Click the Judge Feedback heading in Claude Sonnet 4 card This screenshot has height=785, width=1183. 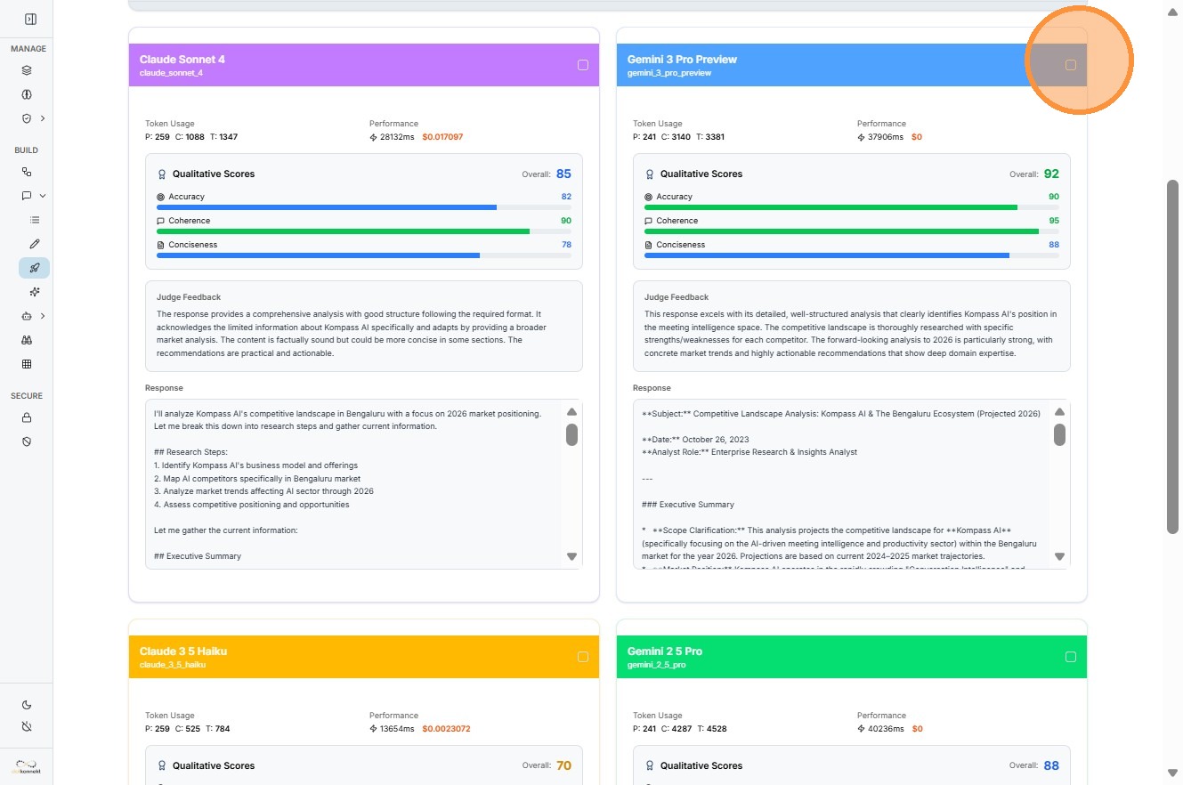[x=189, y=297]
